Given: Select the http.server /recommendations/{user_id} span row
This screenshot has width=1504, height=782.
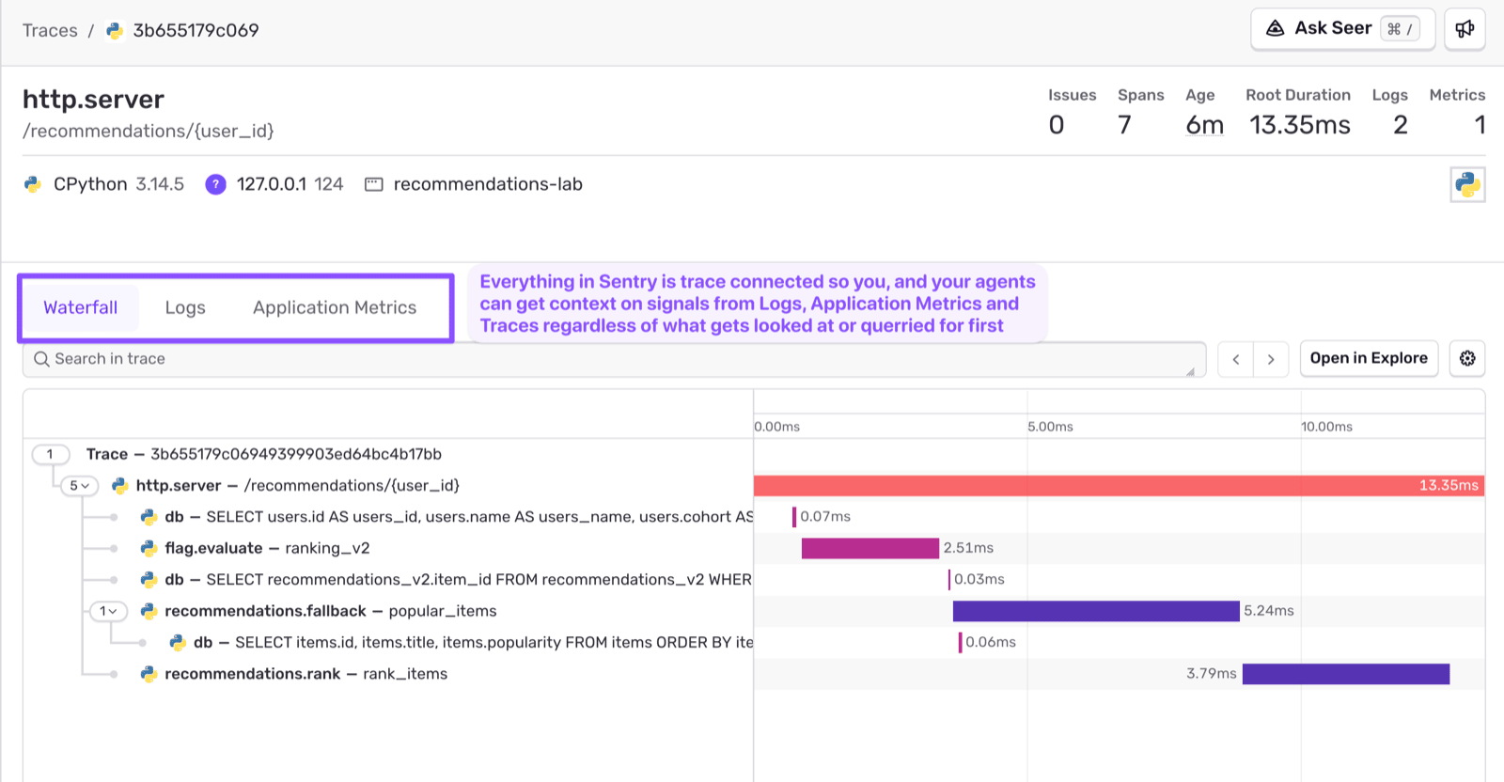Looking at the screenshot, I should pos(753,486).
